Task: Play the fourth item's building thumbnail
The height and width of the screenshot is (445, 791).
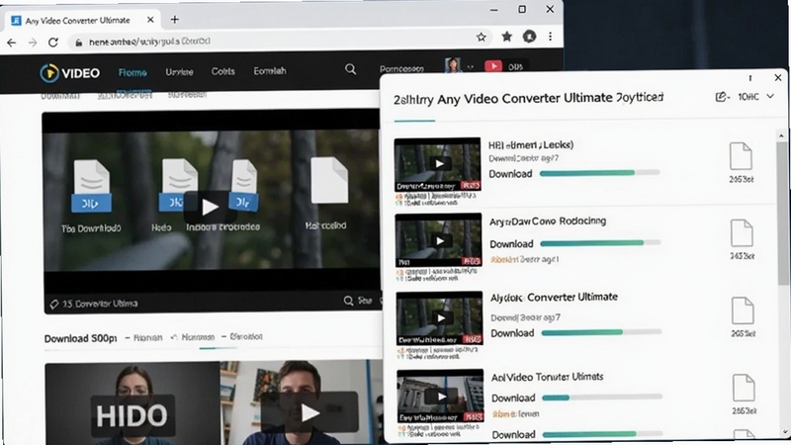Action: (x=440, y=397)
